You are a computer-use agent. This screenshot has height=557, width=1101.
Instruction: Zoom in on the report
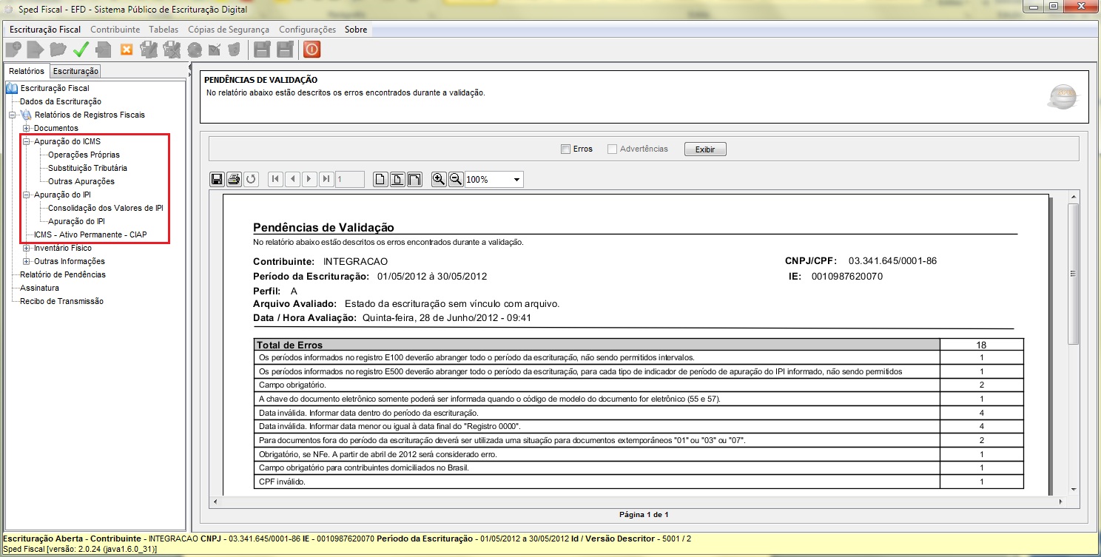(439, 179)
